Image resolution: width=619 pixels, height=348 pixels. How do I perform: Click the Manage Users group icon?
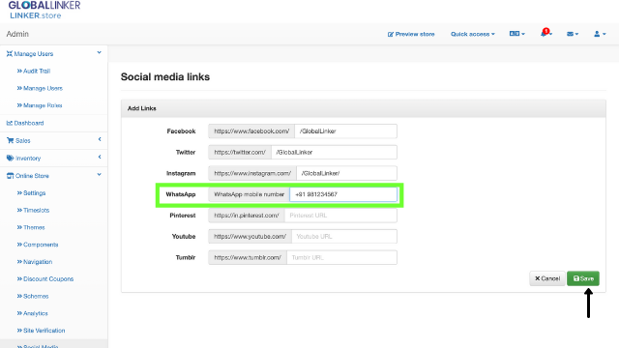pyautogui.click(x=10, y=54)
